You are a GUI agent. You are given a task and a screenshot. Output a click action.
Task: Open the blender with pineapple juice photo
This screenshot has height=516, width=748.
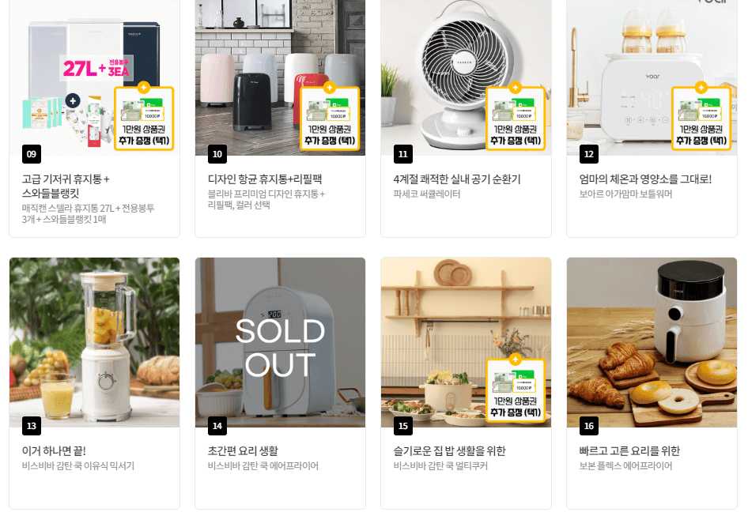(94, 342)
